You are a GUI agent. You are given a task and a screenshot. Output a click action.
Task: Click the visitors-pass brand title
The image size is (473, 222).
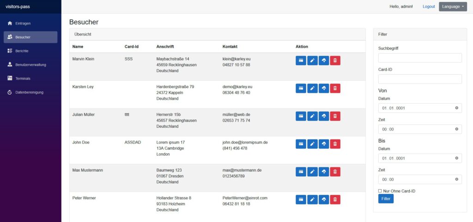18,6
